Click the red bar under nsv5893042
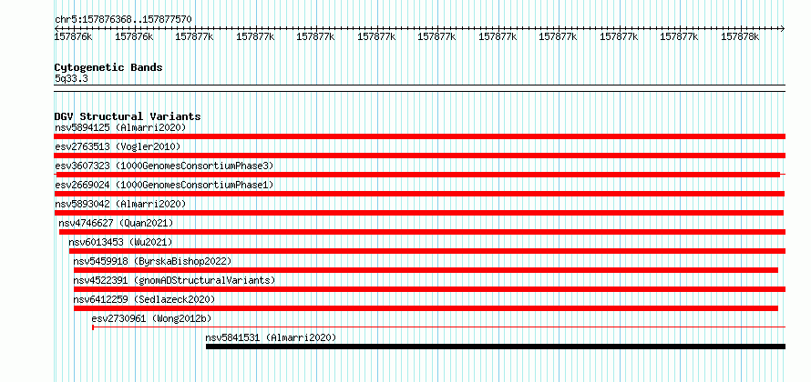The image size is (811, 382). coord(419,213)
